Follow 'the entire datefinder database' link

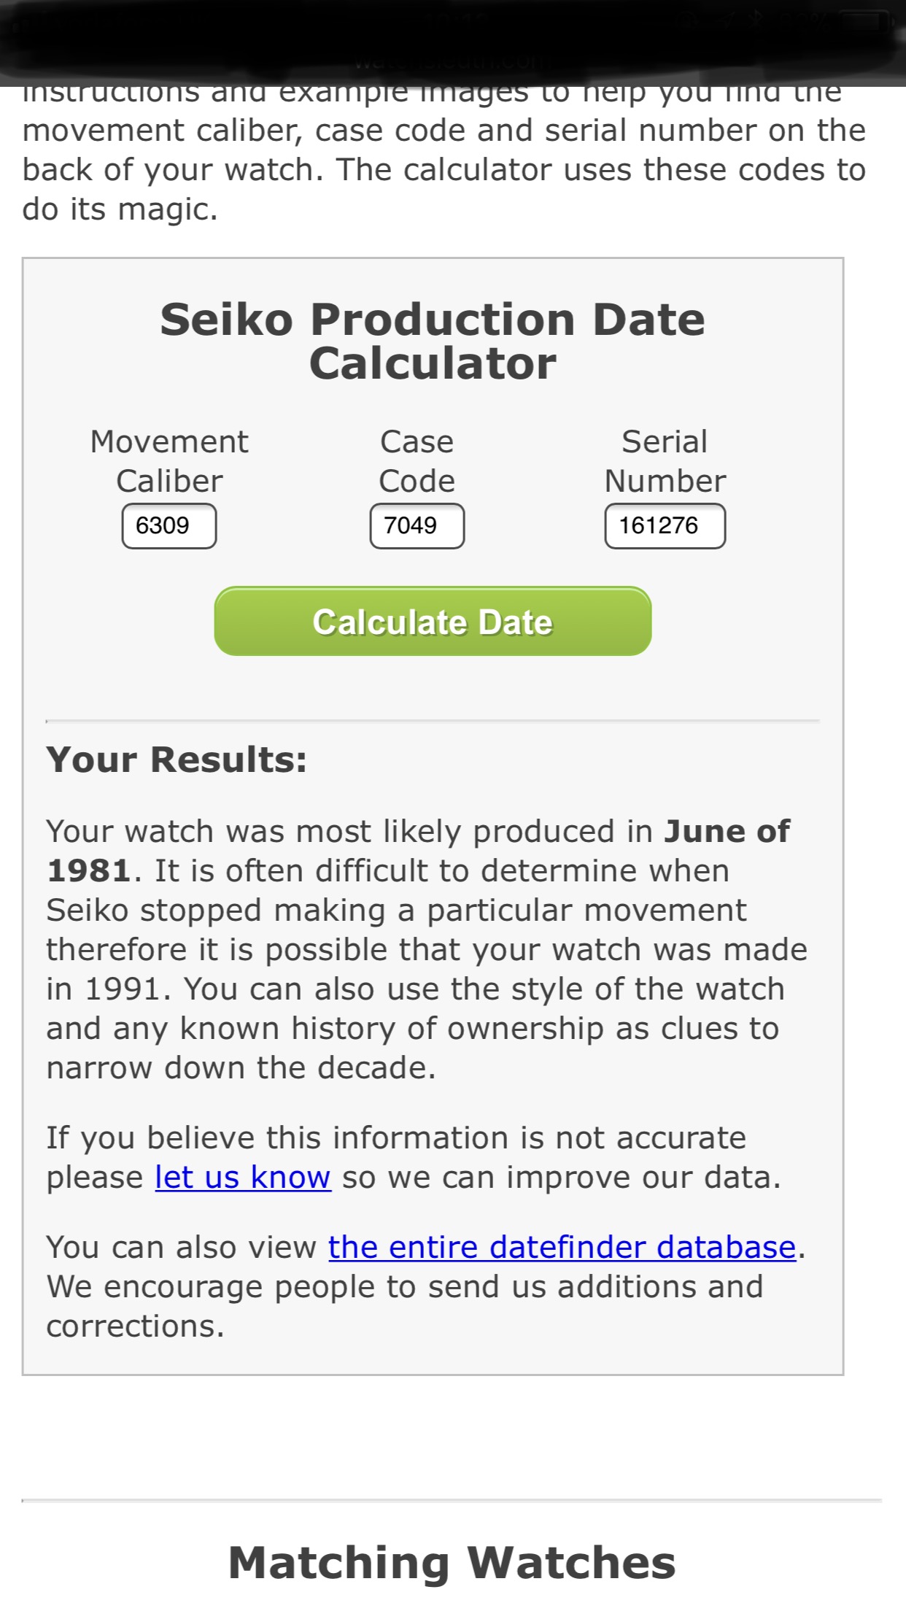[562, 1248]
